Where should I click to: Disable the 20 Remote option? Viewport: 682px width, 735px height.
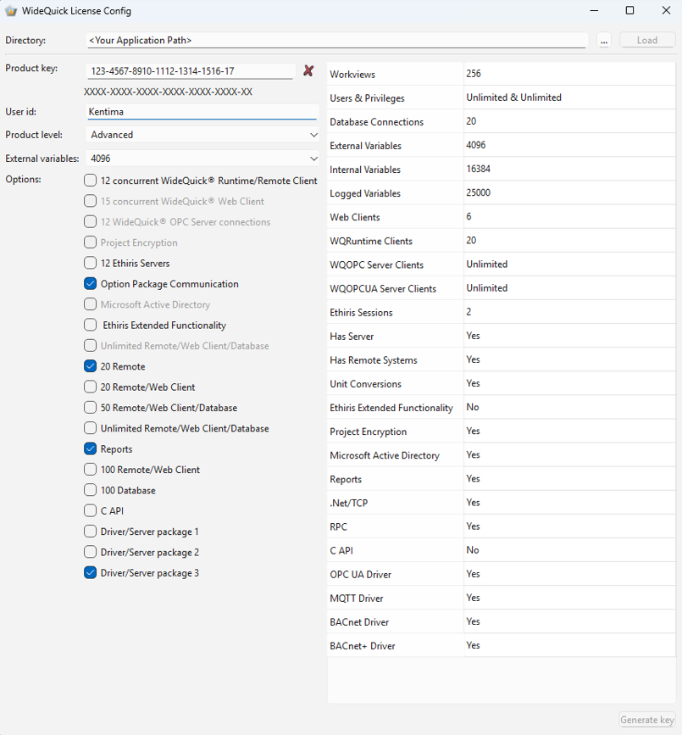pyautogui.click(x=90, y=366)
